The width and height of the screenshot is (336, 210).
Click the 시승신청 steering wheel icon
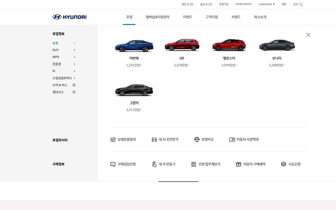tap(283, 164)
